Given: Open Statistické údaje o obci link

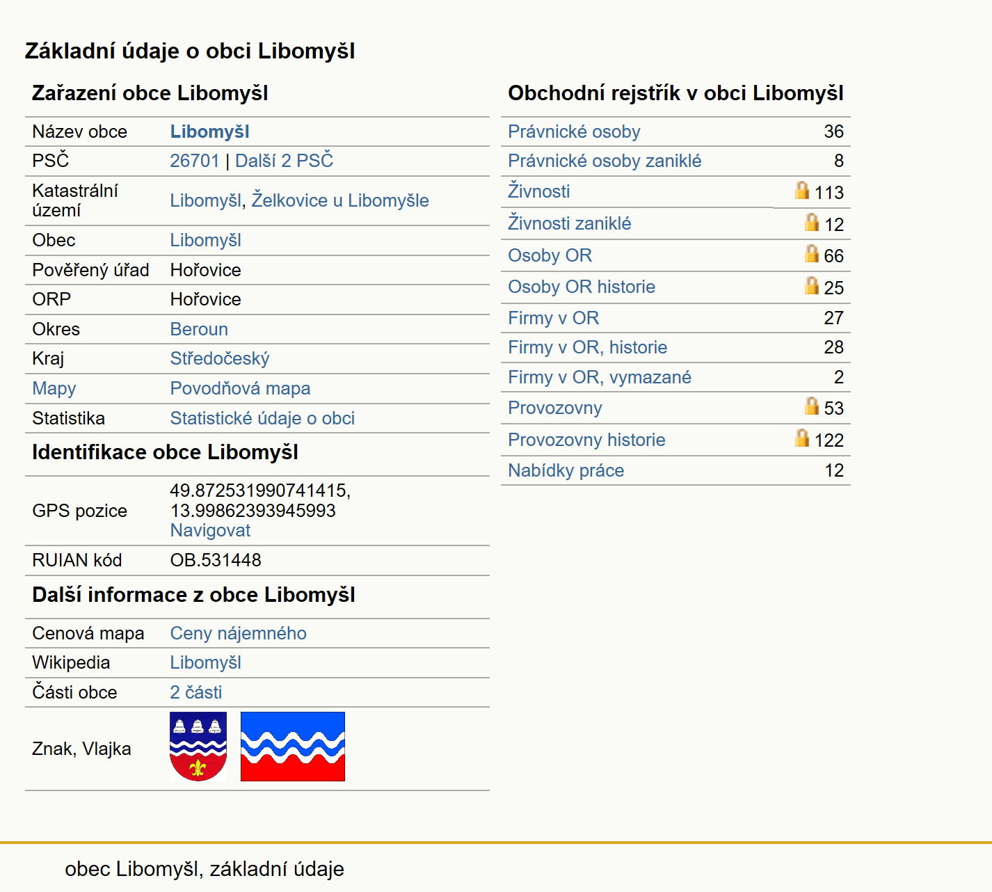Looking at the screenshot, I should 262,418.
